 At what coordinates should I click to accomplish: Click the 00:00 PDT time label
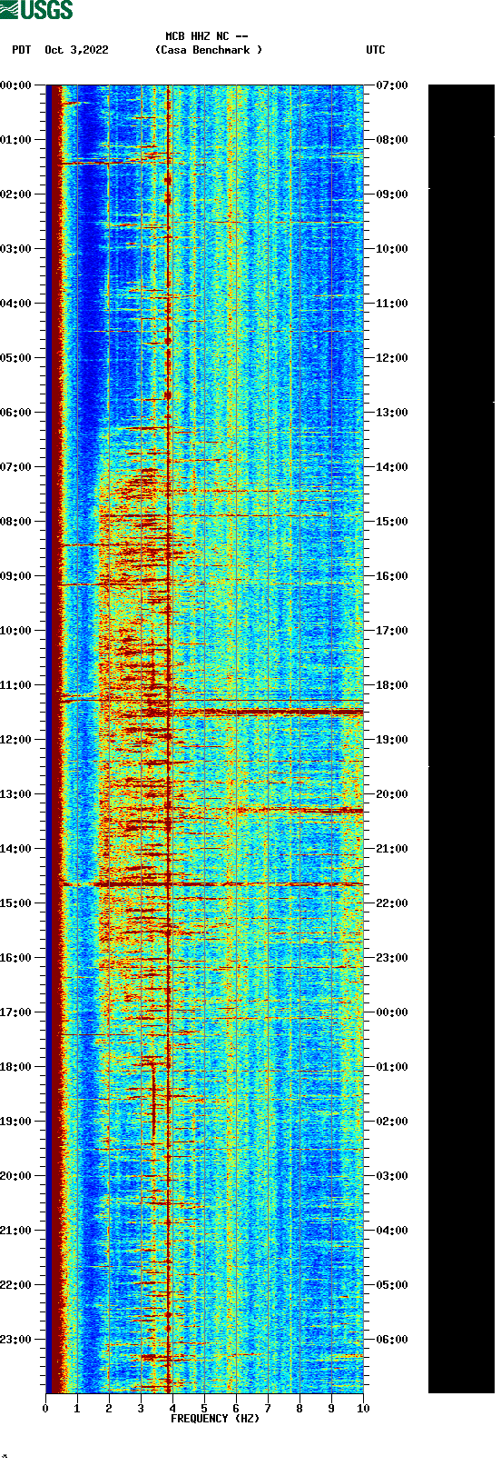15,85
